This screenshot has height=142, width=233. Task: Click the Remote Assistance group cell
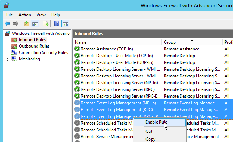click(181, 49)
